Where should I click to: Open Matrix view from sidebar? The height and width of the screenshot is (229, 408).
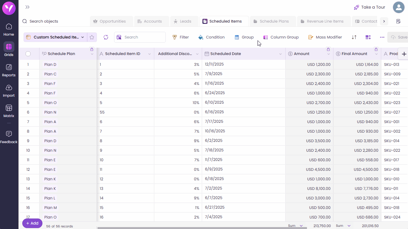(x=9, y=111)
